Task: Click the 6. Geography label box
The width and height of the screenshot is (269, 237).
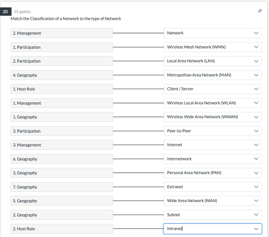Action: (62, 159)
